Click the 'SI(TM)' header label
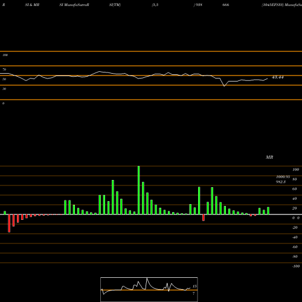 coord(115,5)
